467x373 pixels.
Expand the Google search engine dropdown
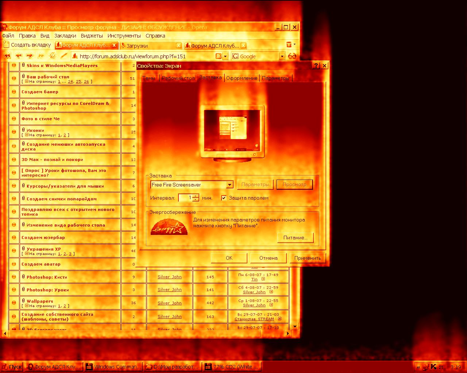pyautogui.click(x=282, y=56)
